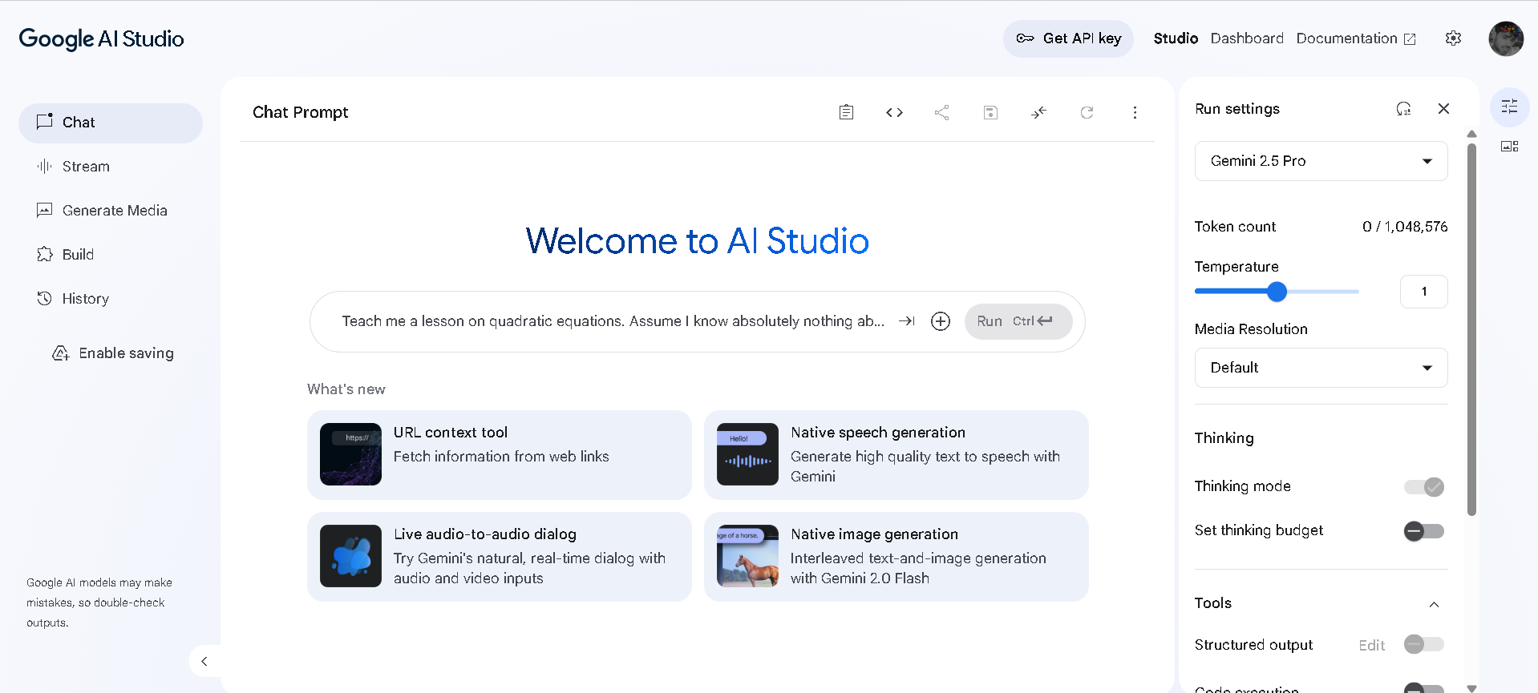The width and height of the screenshot is (1538, 693).
Task: Click the Run settings panel scrollbar
Action: point(1471,328)
